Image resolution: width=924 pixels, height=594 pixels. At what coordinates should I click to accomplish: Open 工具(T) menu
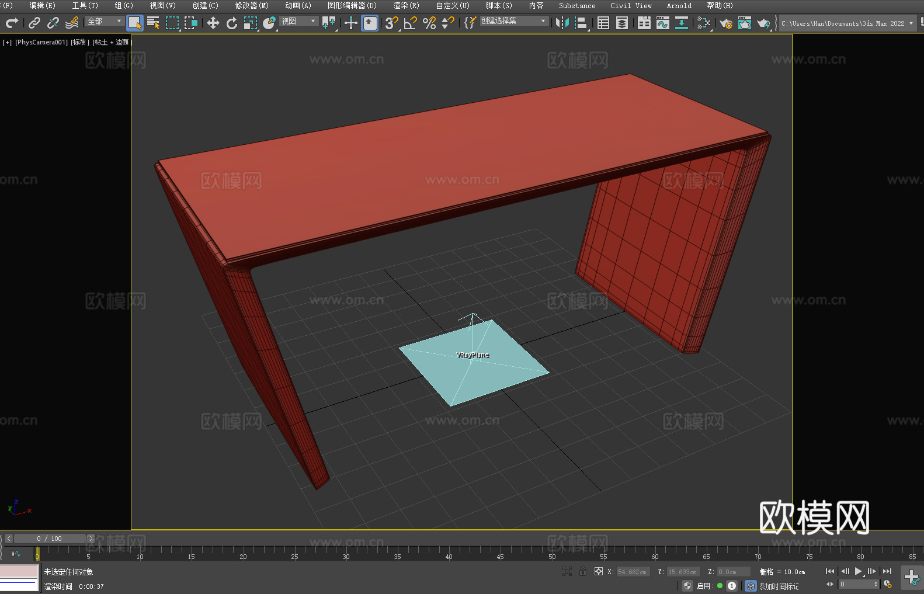coord(85,5)
